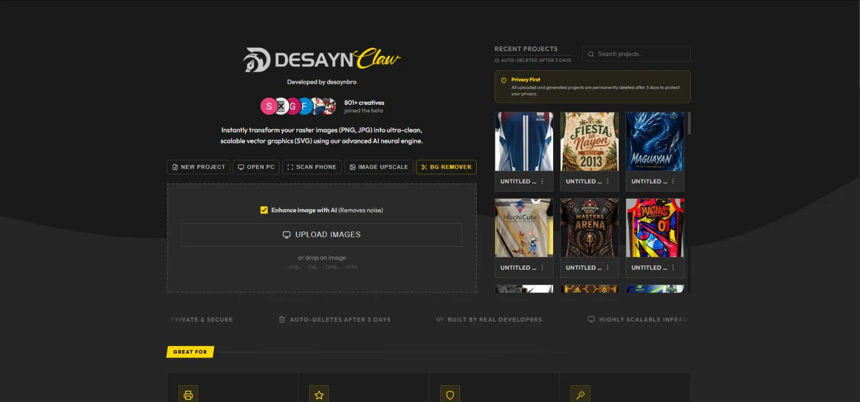The width and height of the screenshot is (860, 402).
Task: Open the Maguayan dragon project thumbnail
Action: [x=655, y=141]
